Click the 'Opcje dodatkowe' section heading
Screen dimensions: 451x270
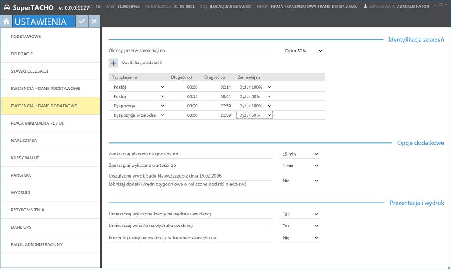pyautogui.click(x=421, y=143)
